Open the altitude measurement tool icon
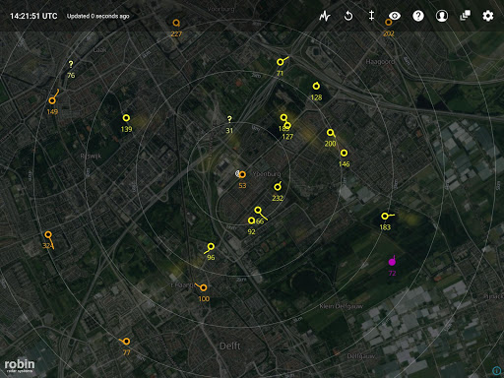This screenshot has width=504, height=378. pos(371,16)
